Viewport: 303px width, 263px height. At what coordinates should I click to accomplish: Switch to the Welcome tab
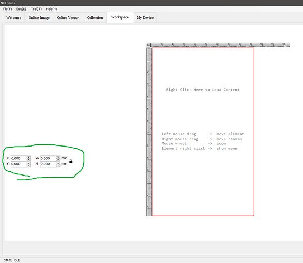point(14,18)
